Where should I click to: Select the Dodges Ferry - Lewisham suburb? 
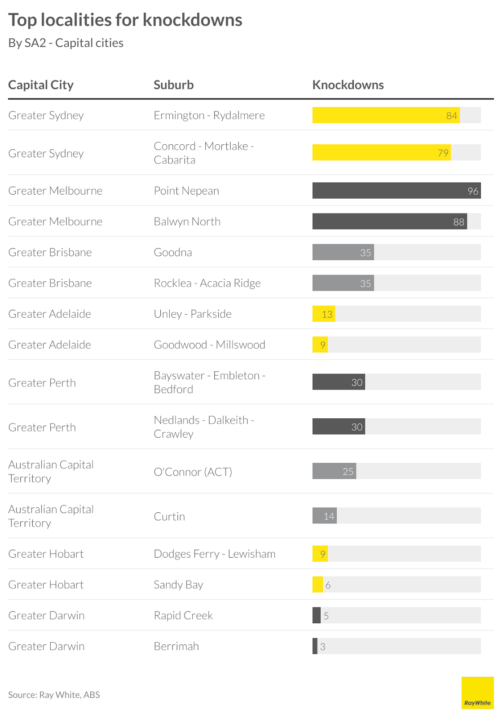(214, 554)
